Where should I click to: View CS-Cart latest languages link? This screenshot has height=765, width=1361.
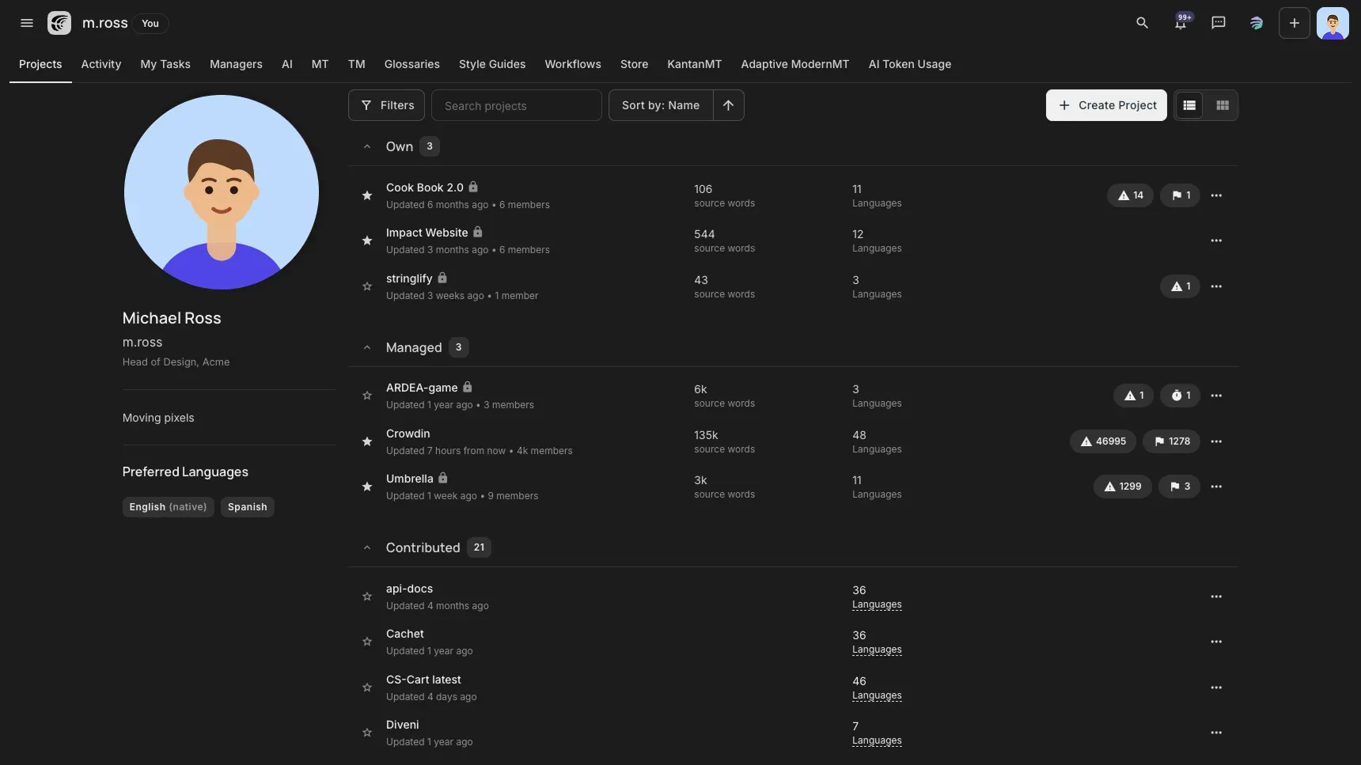(877, 695)
